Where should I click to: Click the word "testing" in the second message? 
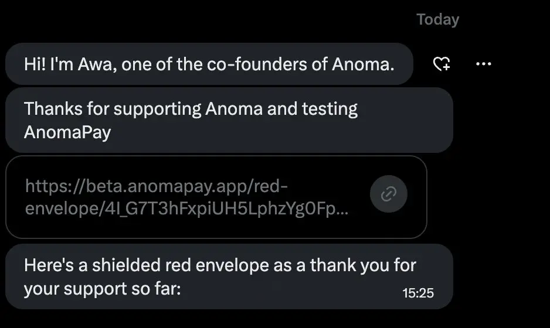coord(331,109)
